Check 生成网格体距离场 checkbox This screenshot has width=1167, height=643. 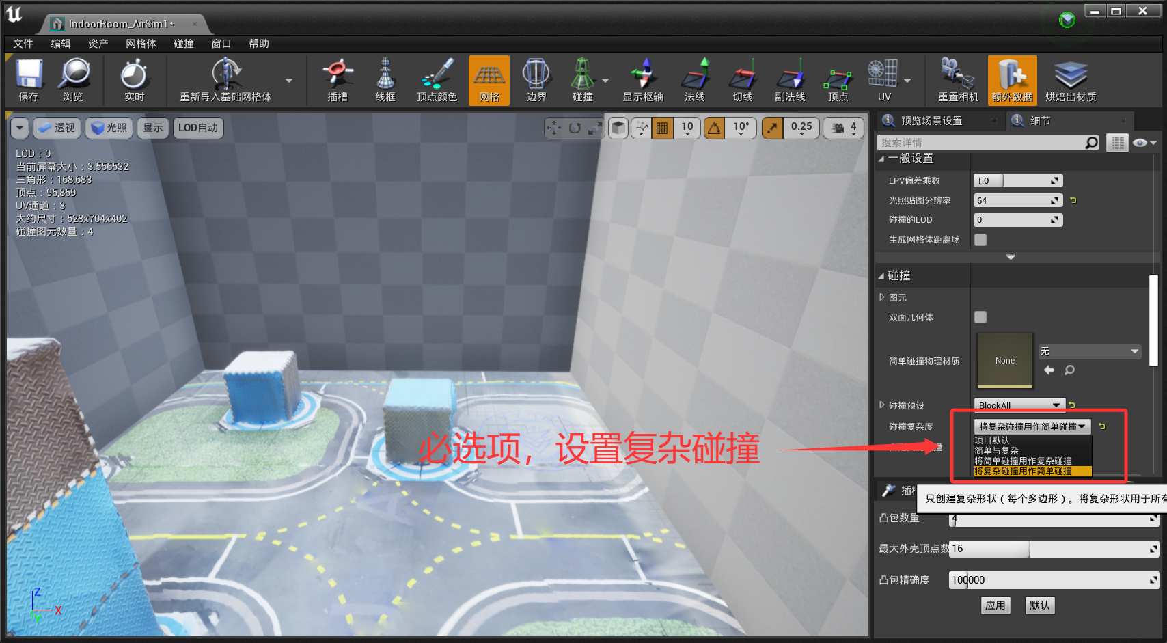click(980, 240)
